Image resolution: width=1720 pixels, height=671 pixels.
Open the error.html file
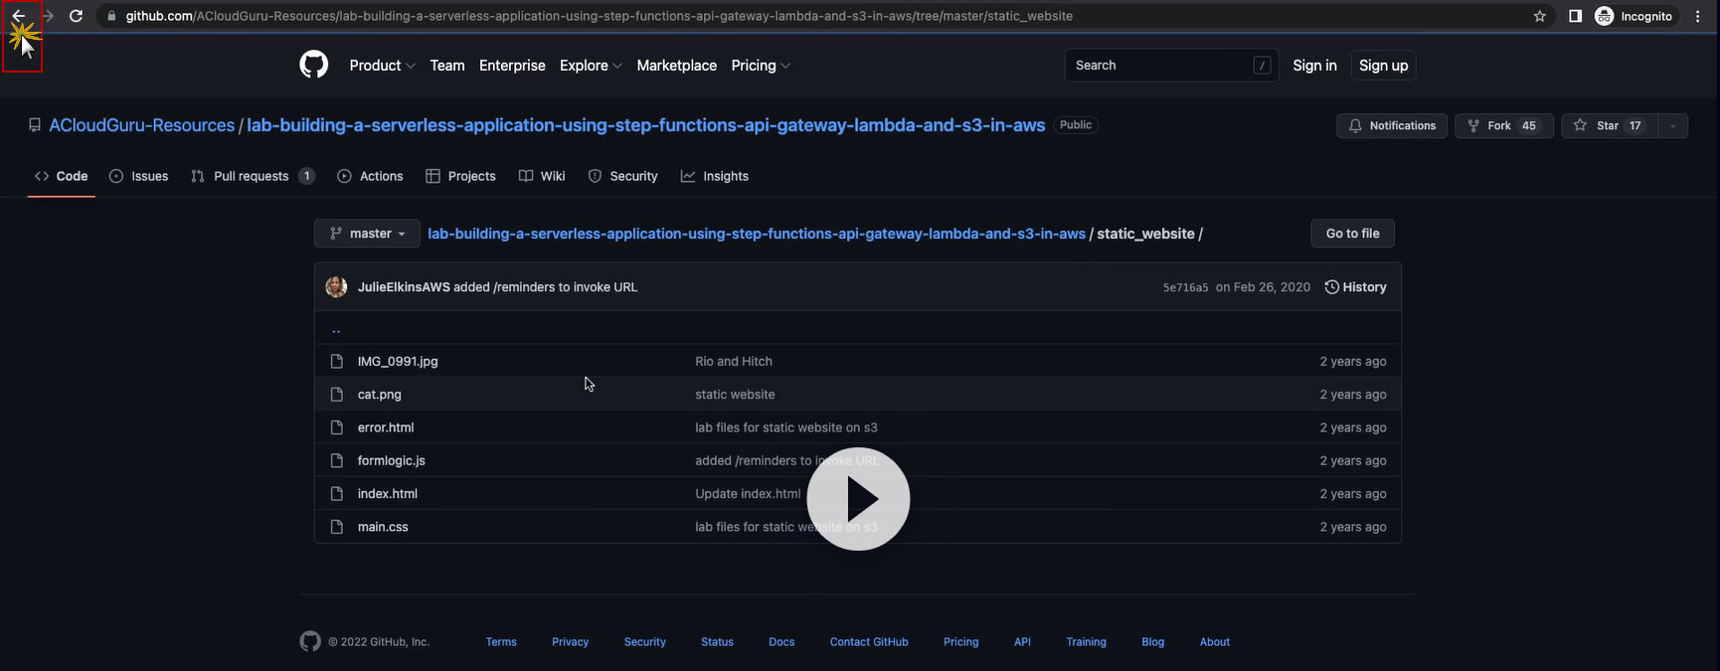pos(386,427)
